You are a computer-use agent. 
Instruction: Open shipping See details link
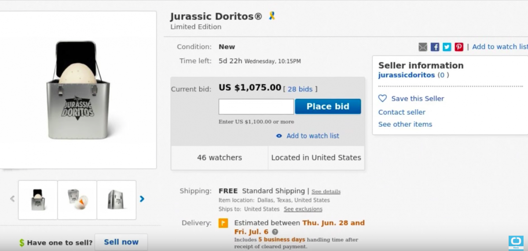tap(326, 192)
